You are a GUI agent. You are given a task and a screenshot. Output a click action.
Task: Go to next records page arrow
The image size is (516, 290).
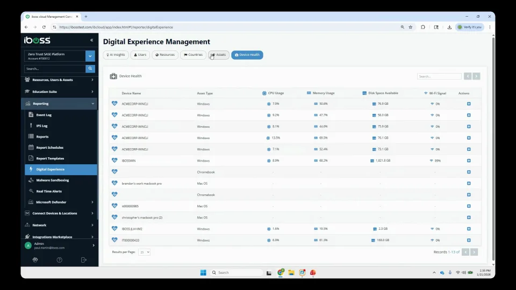click(x=474, y=252)
